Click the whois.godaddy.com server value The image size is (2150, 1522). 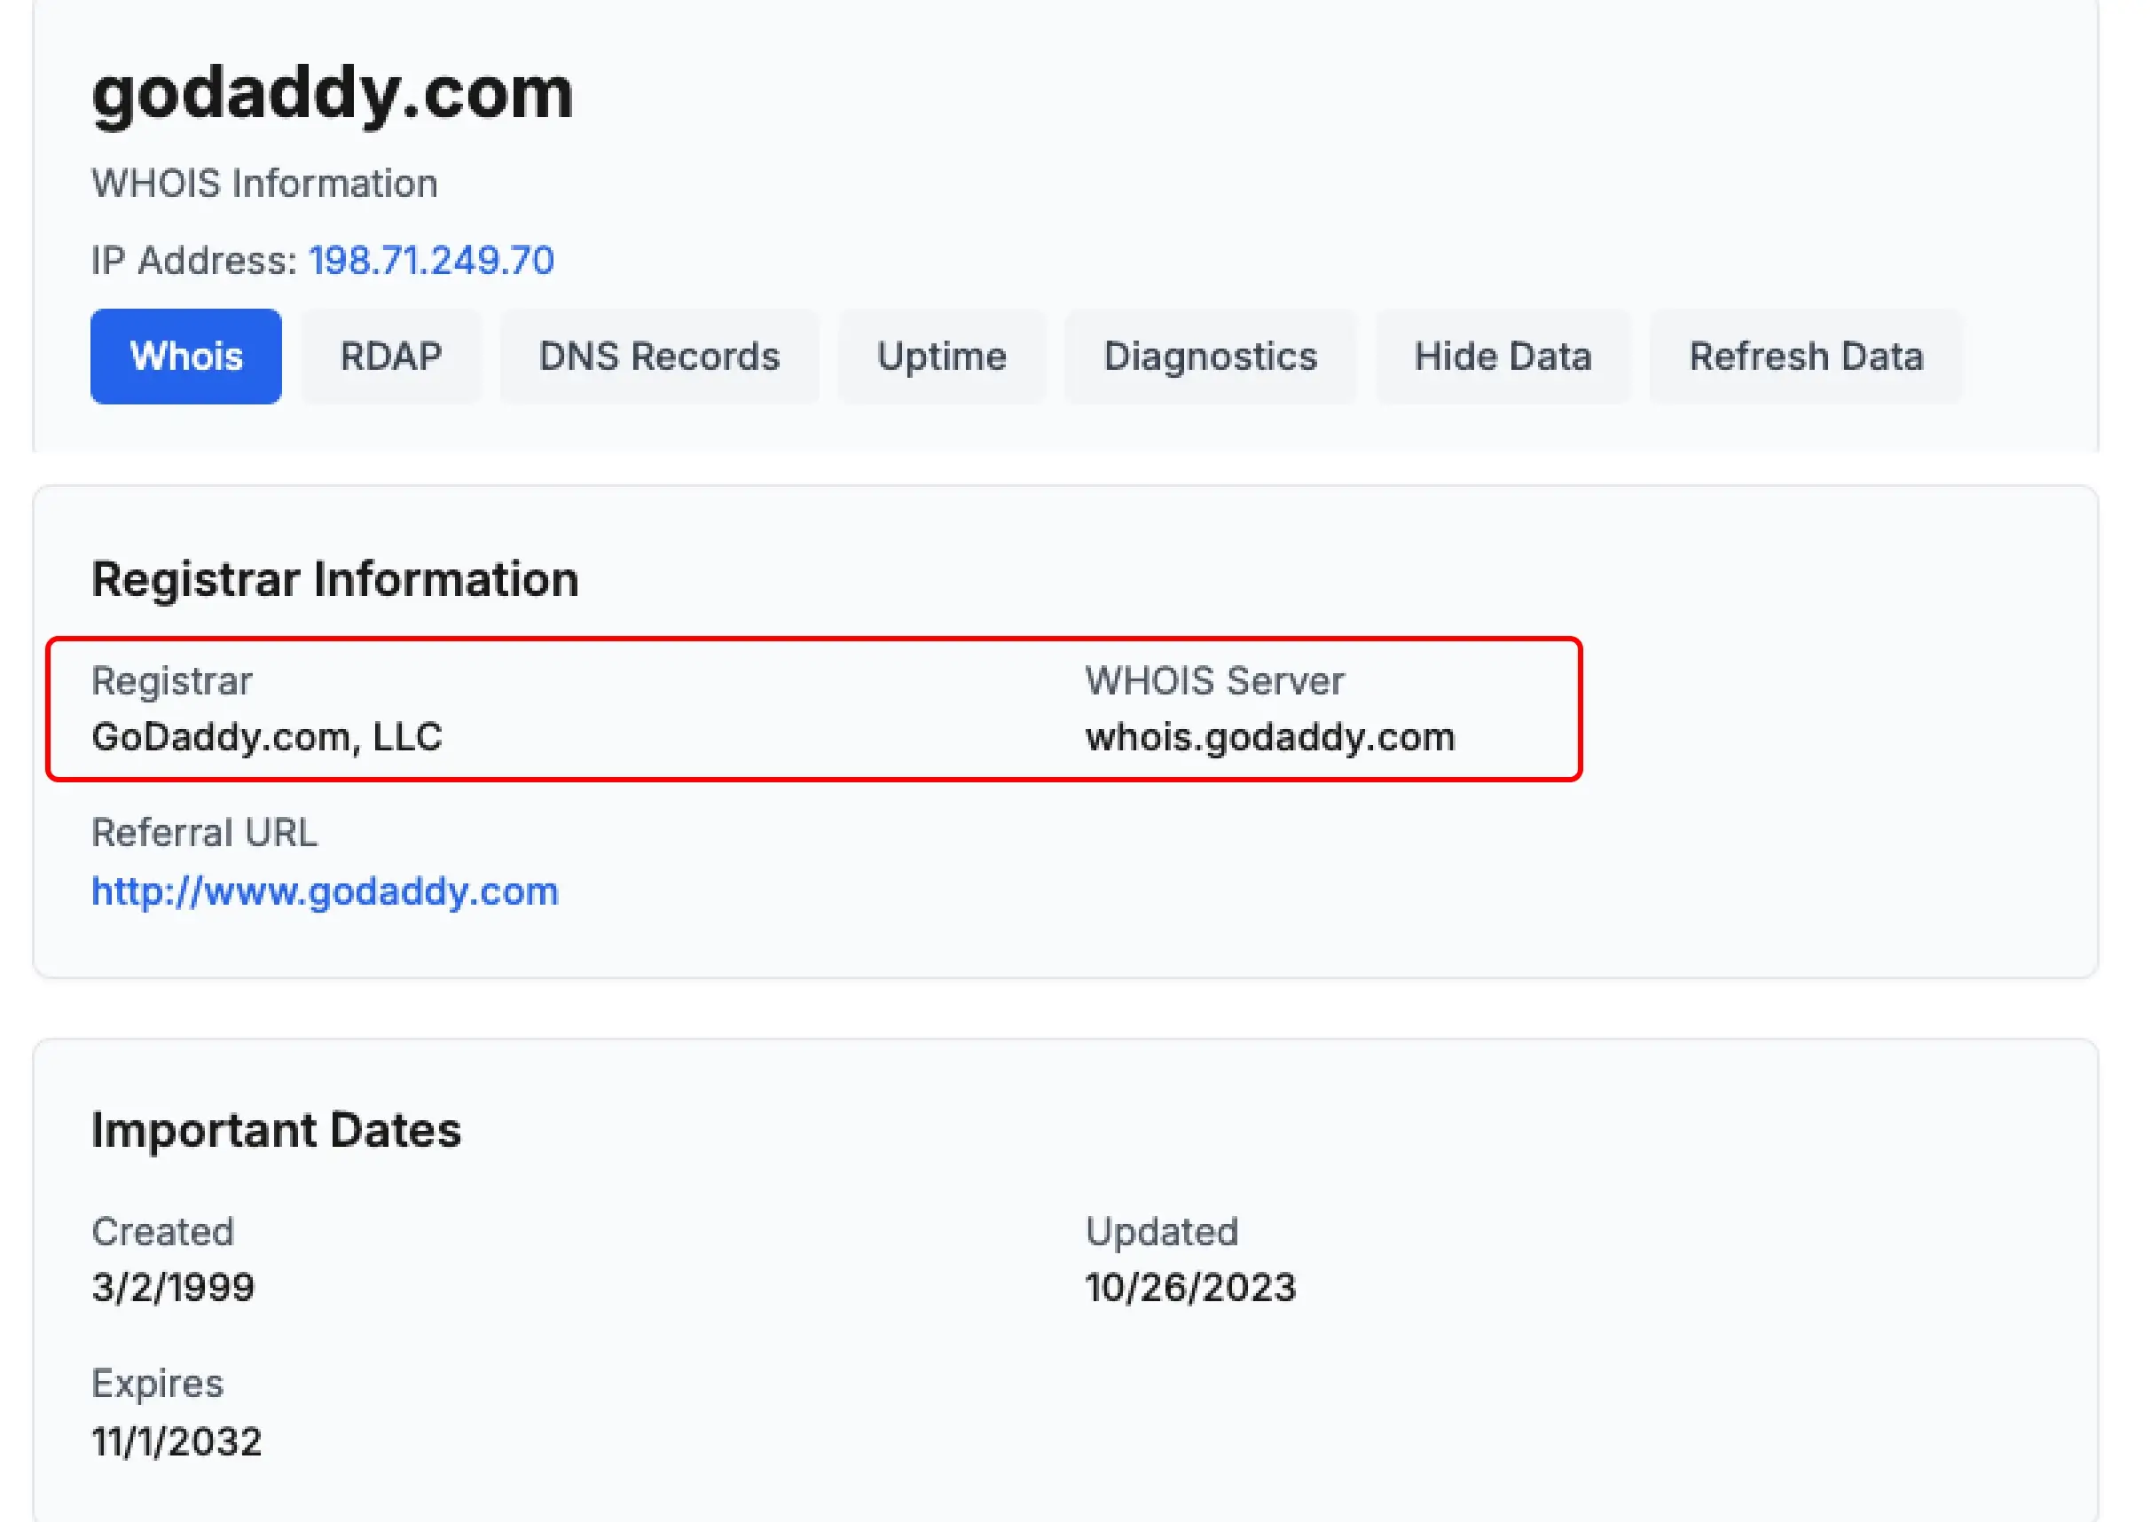coord(1269,738)
